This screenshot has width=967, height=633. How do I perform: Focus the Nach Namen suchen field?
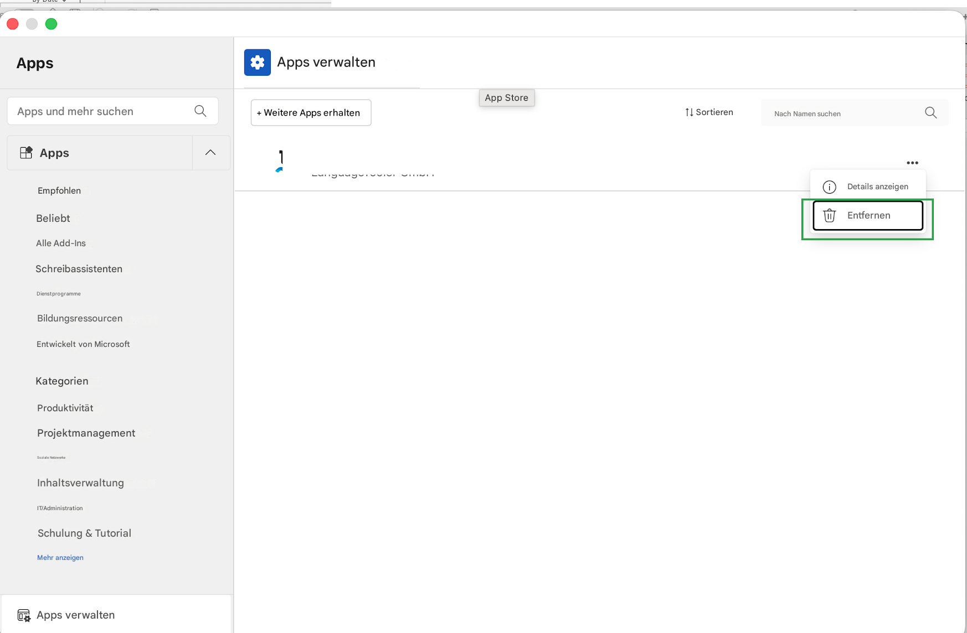[x=855, y=113]
